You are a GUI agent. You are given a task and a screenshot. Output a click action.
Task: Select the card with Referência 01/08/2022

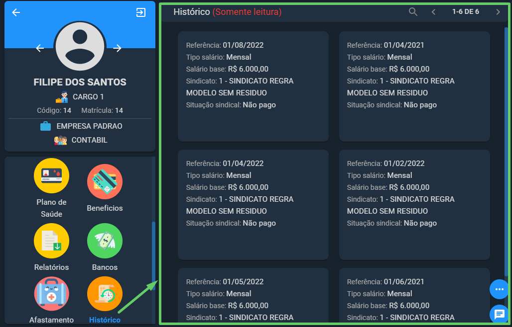point(253,86)
